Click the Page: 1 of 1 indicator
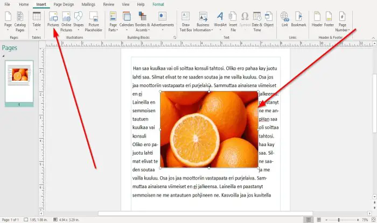This screenshot has width=377, height=223. 10,220
